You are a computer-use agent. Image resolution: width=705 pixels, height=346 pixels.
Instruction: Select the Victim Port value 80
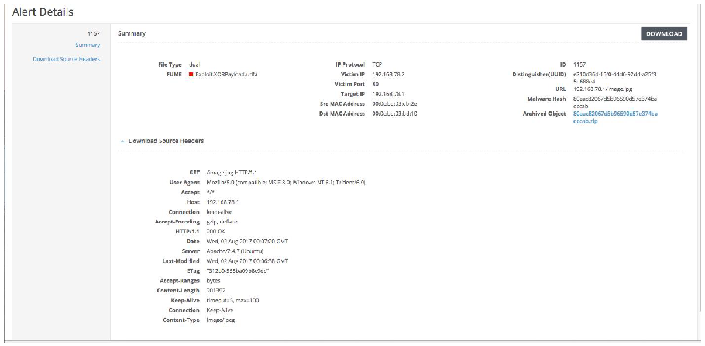coord(375,85)
